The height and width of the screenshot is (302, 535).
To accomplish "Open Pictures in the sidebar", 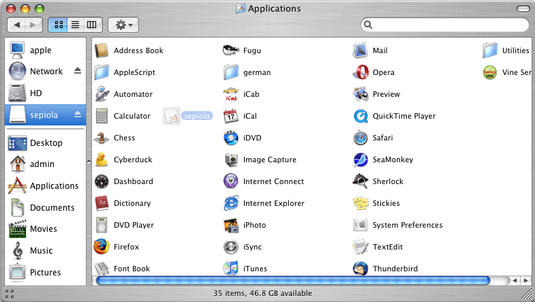I will [45, 272].
